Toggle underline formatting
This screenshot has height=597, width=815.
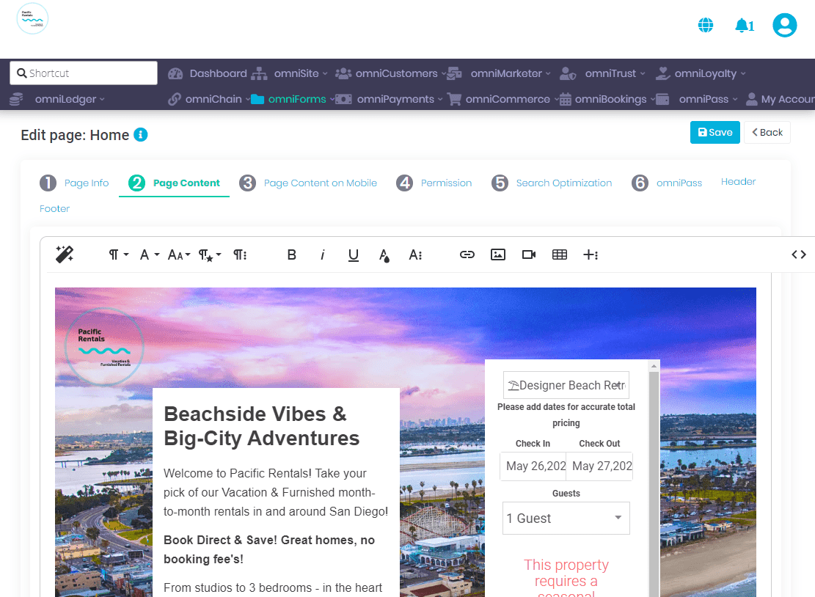(354, 254)
